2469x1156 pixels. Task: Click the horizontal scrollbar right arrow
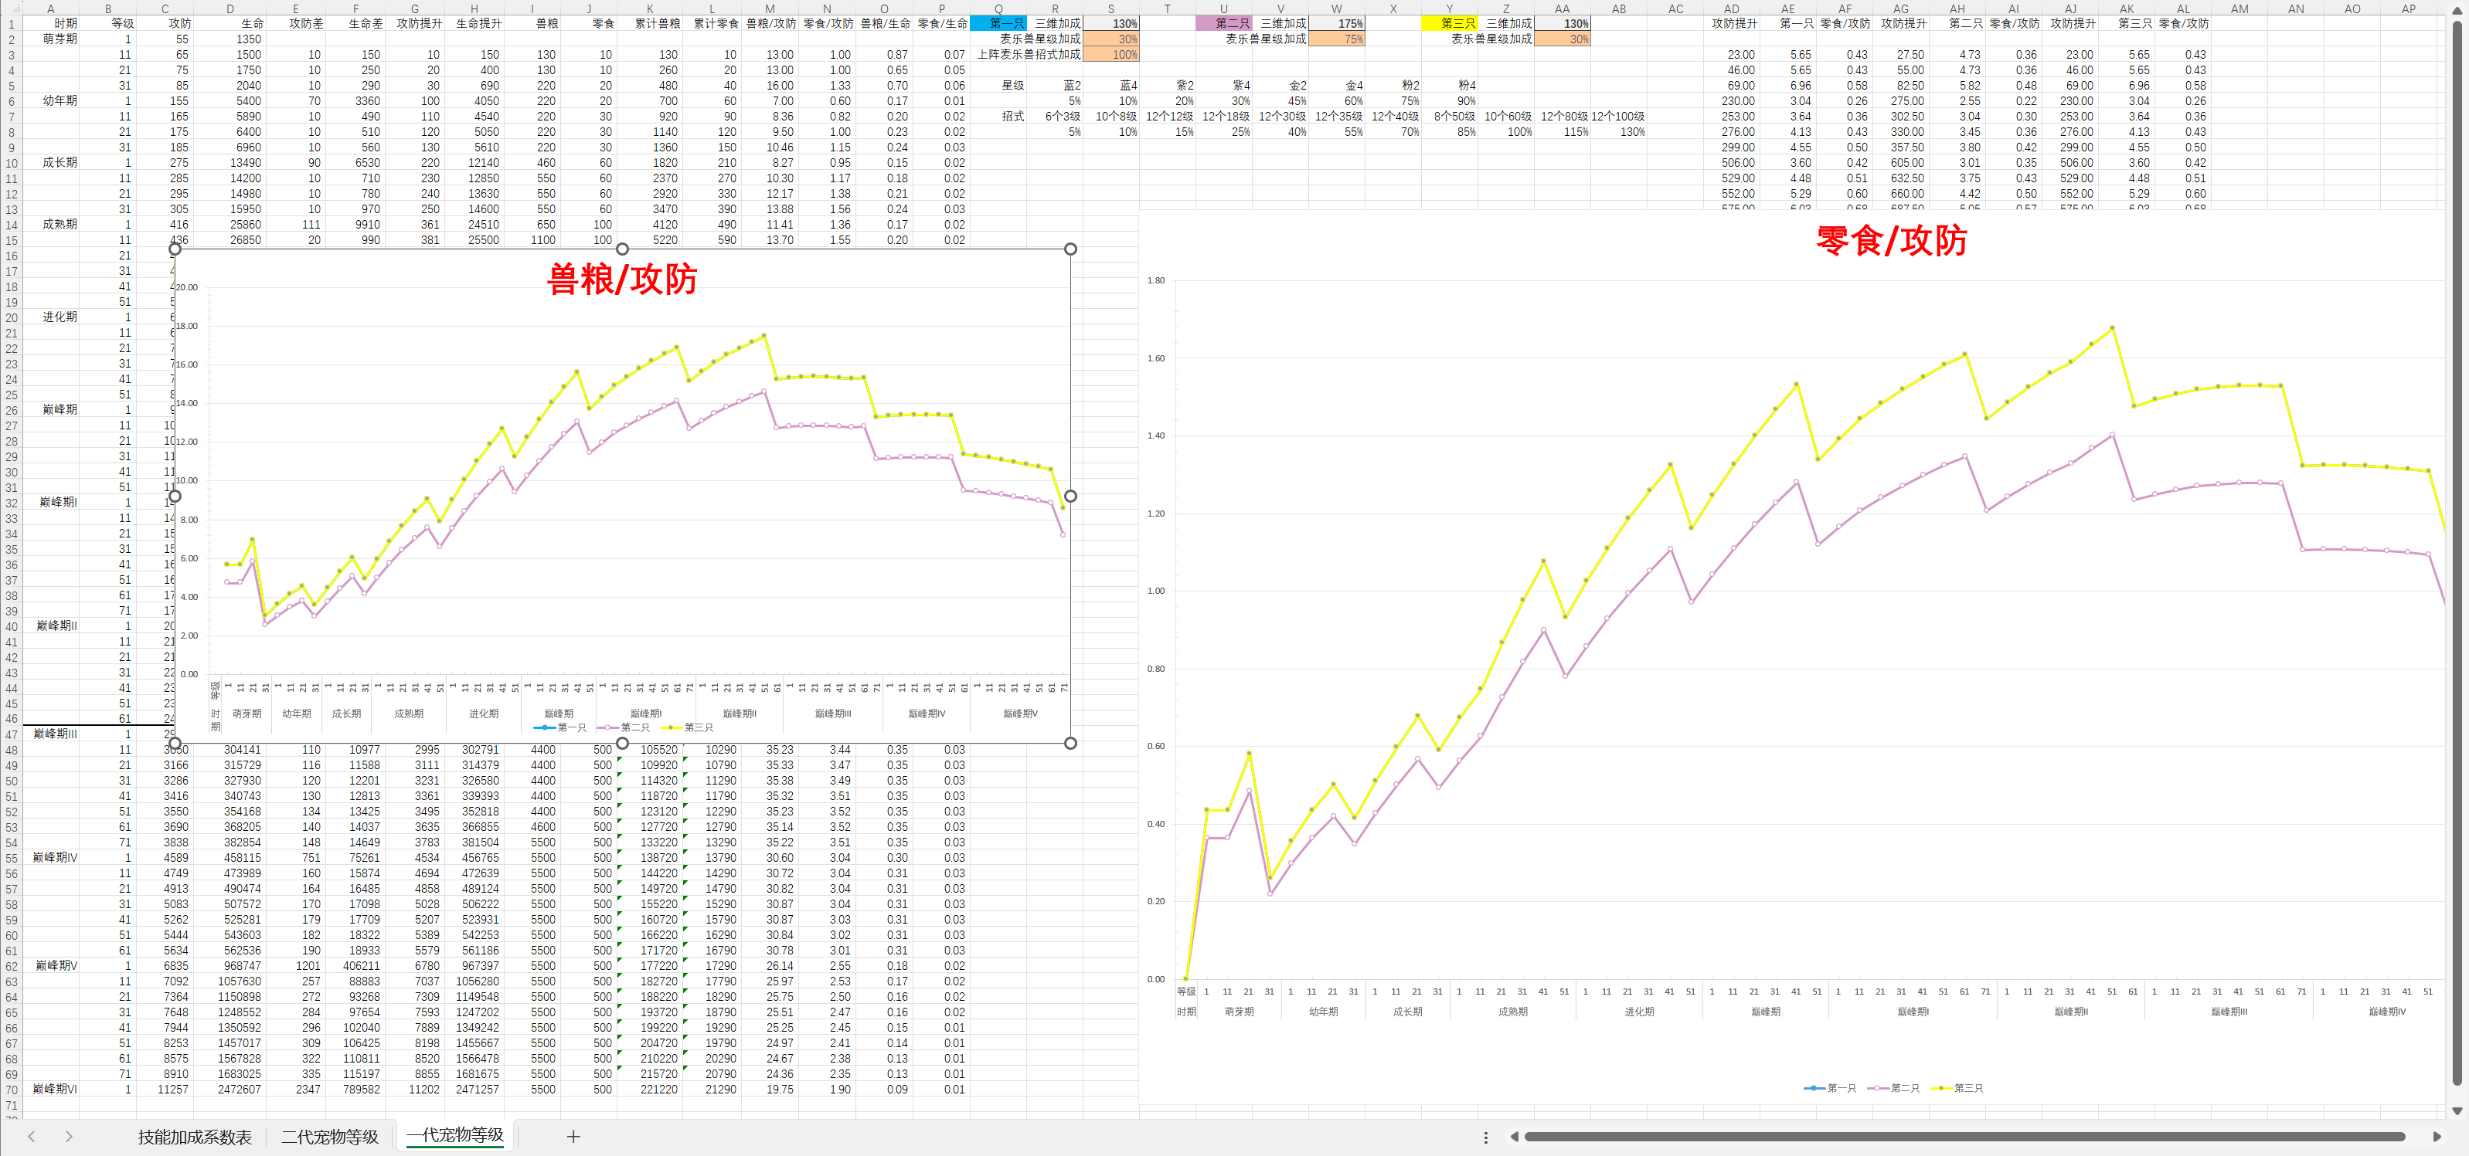tap(2437, 1137)
